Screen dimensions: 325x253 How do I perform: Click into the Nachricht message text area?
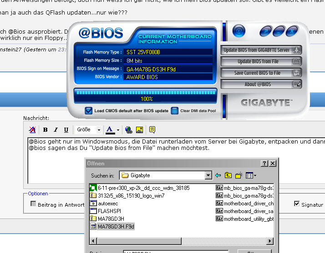pyautogui.click(x=176, y=160)
